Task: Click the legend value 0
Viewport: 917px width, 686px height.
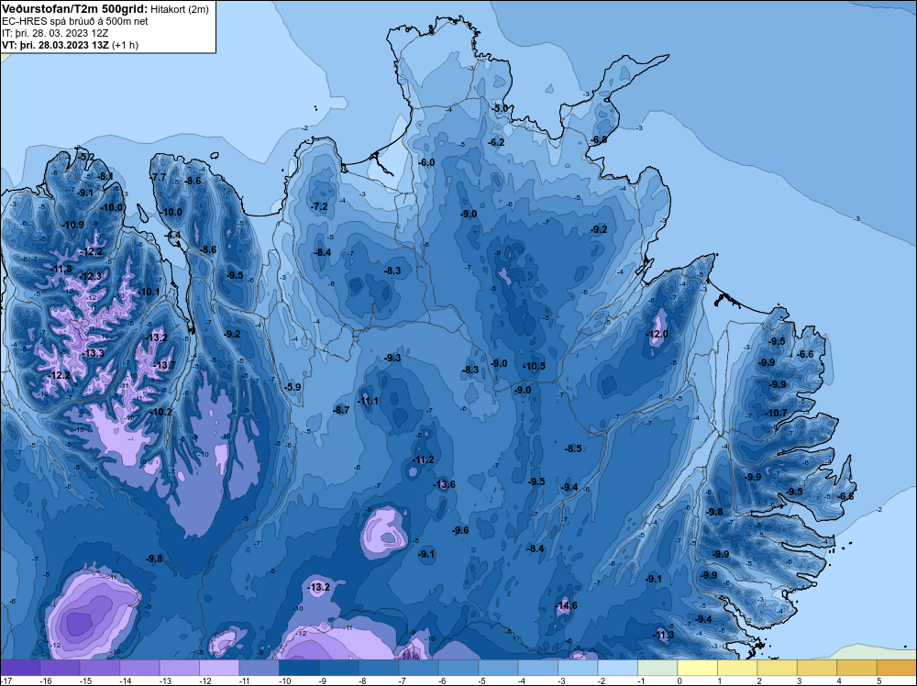Action: [680, 680]
